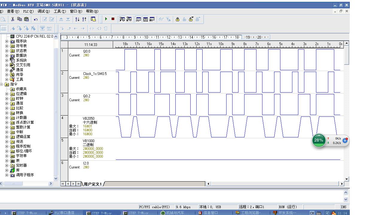Click the Paste clipboard icon
The width and height of the screenshot is (383, 215).
coord(26,19)
